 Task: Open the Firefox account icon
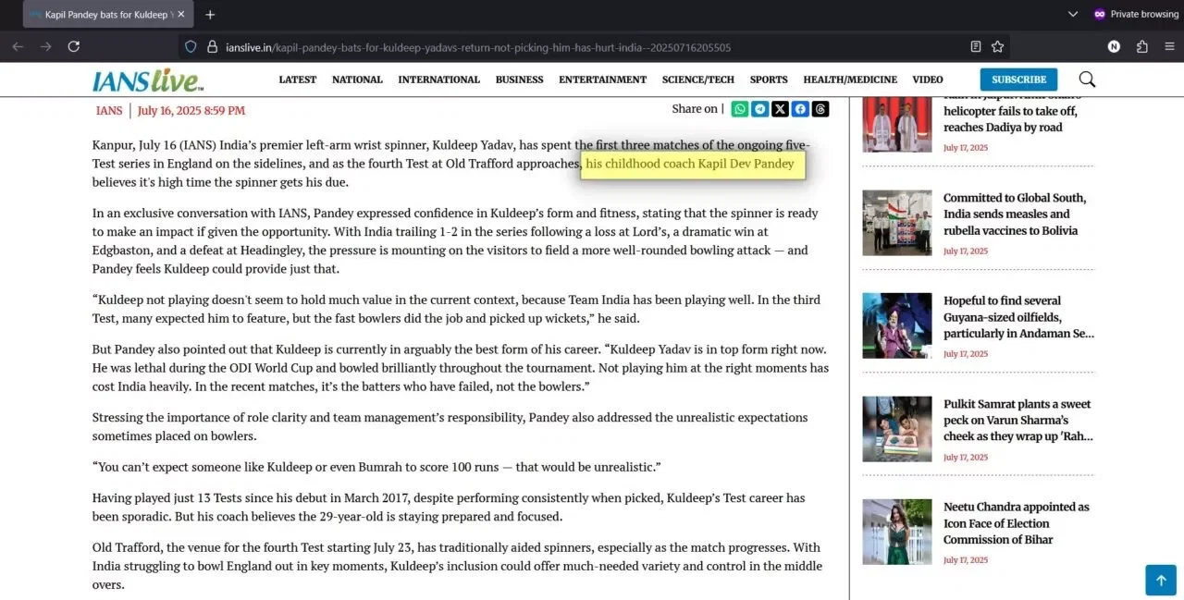tap(1114, 46)
